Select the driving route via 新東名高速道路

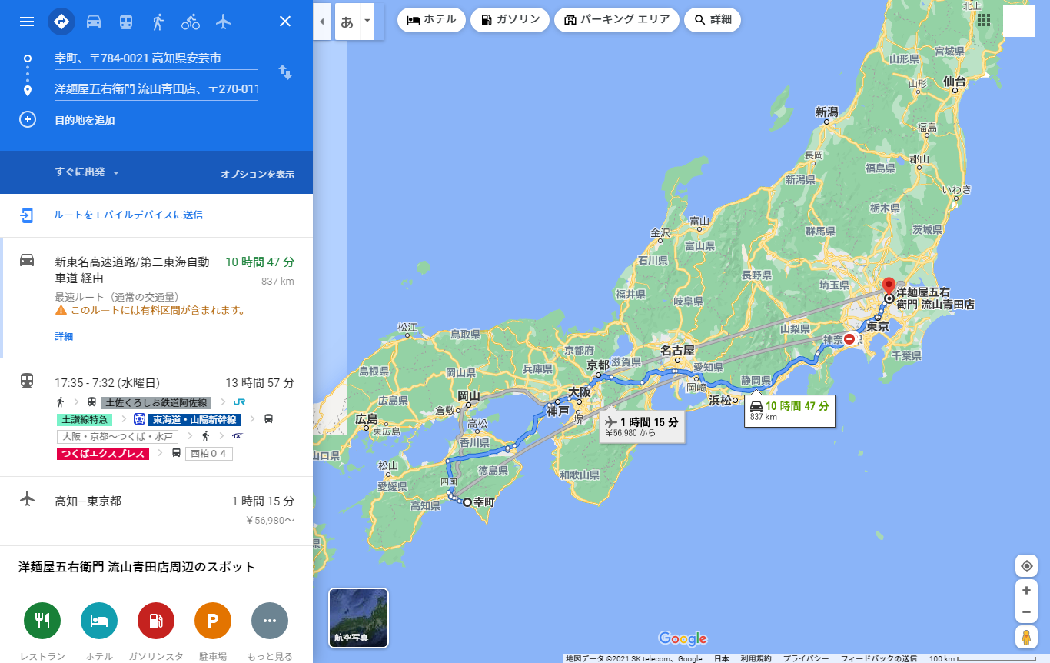pyautogui.click(x=156, y=298)
